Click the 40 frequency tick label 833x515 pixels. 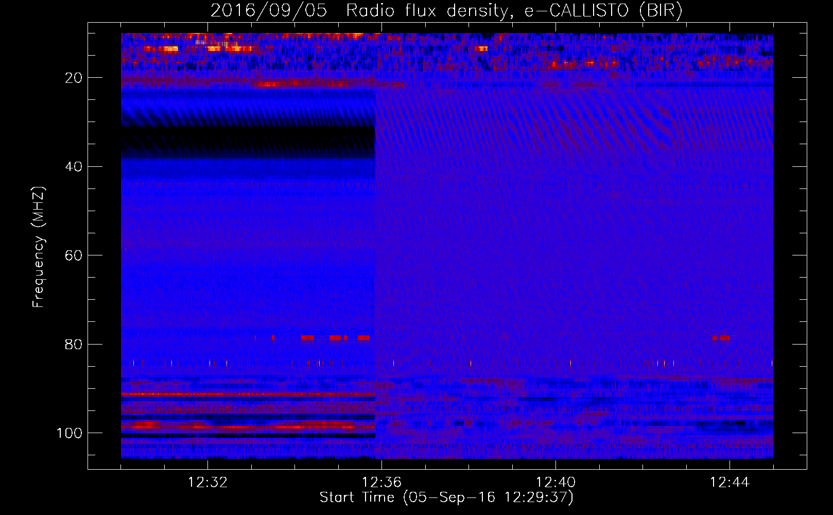click(74, 167)
